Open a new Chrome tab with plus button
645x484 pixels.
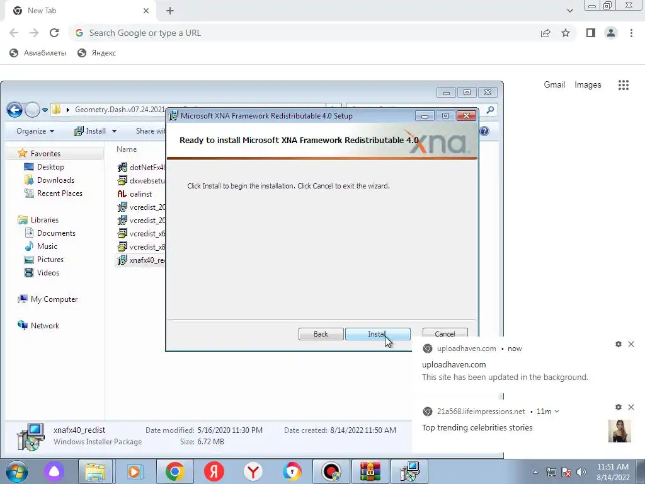(x=170, y=11)
